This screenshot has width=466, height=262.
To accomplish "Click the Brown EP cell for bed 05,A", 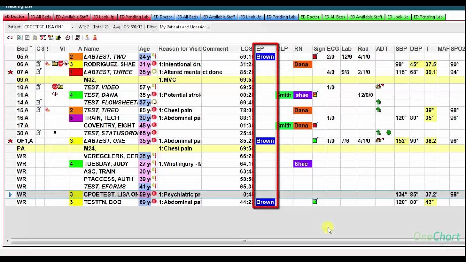I will pos(265,56).
